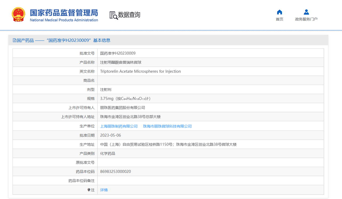Click the 上市许可持有人地址 row label
The height and width of the screenshot is (199, 342).
coord(78,117)
